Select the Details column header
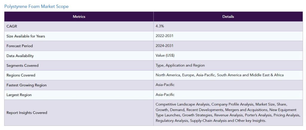Image resolution: width=306 pixels, height=130 pixels. 228,16
